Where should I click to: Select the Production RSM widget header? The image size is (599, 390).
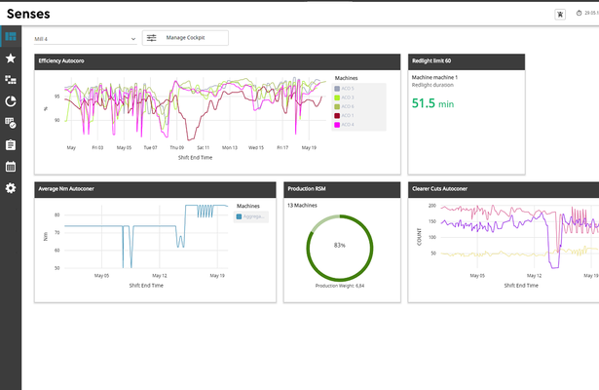(x=342, y=190)
